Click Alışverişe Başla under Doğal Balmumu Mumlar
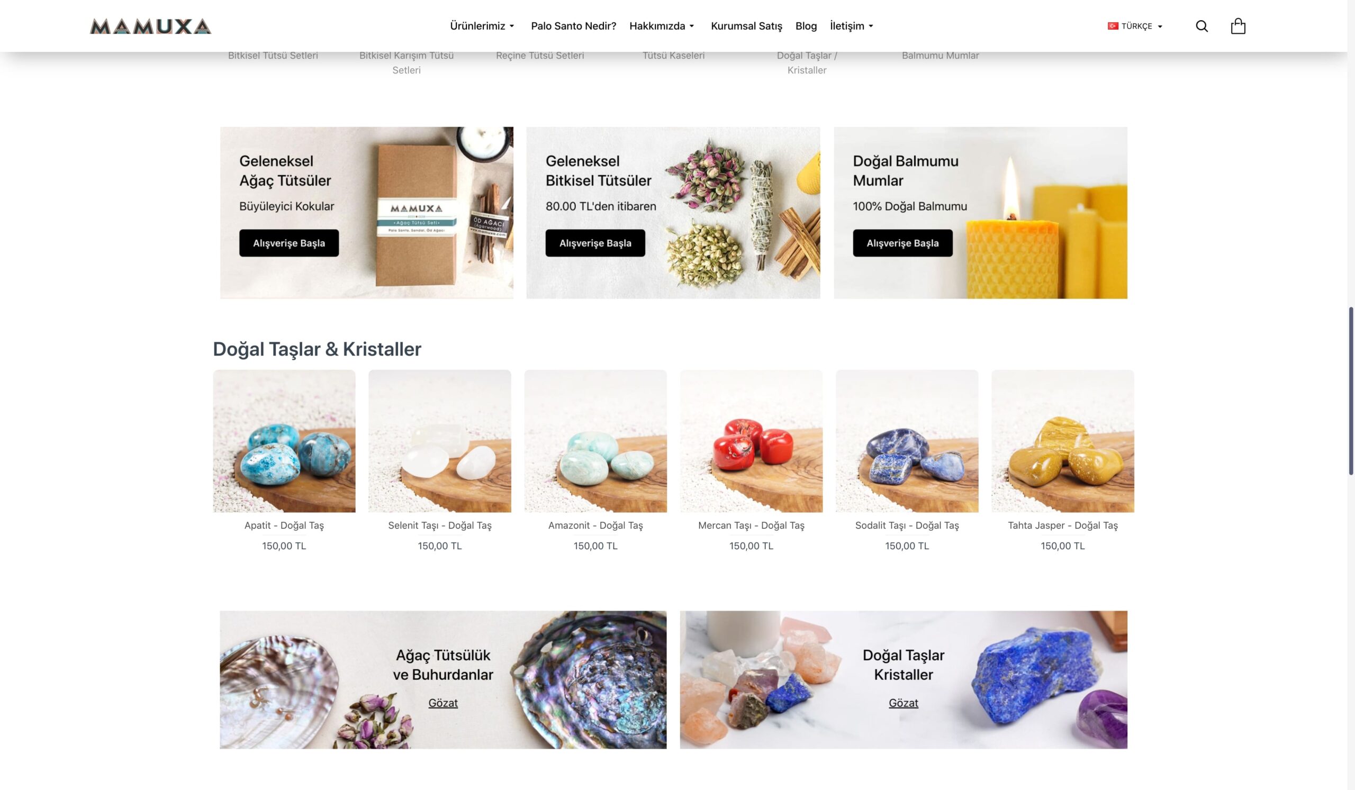The image size is (1355, 790). click(x=902, y=243)
